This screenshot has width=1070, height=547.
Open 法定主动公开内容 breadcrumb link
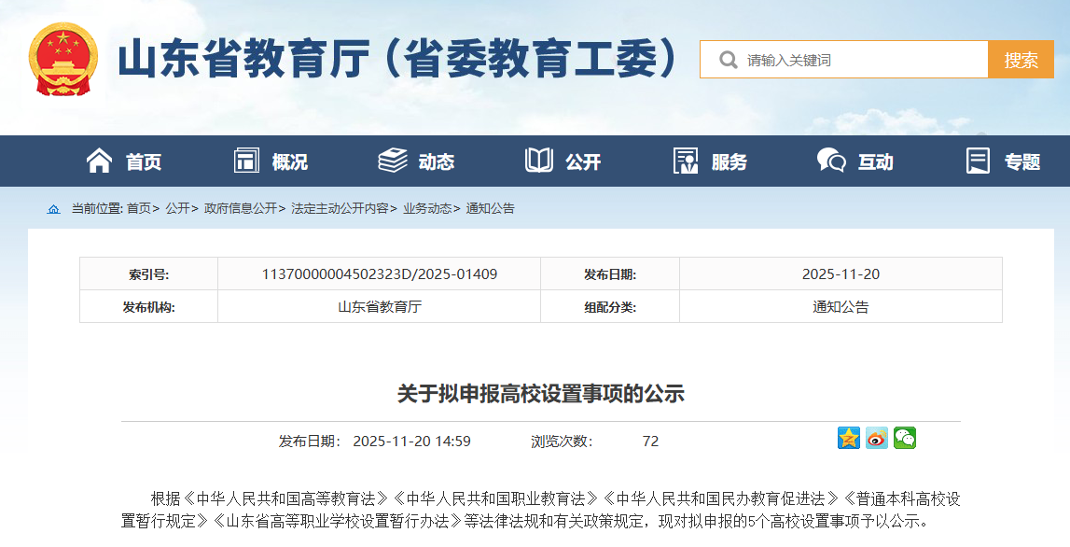pos(340,209)
